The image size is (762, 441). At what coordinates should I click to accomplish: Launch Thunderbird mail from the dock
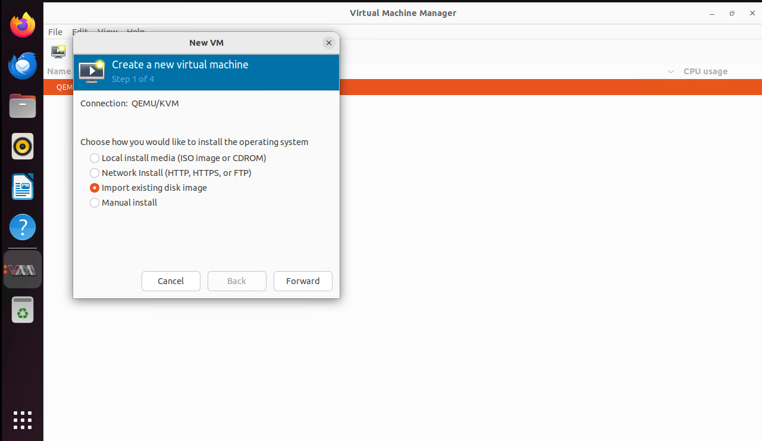23,66
